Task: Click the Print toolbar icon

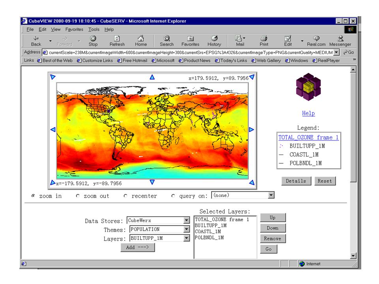Action: tap(264, 41)
